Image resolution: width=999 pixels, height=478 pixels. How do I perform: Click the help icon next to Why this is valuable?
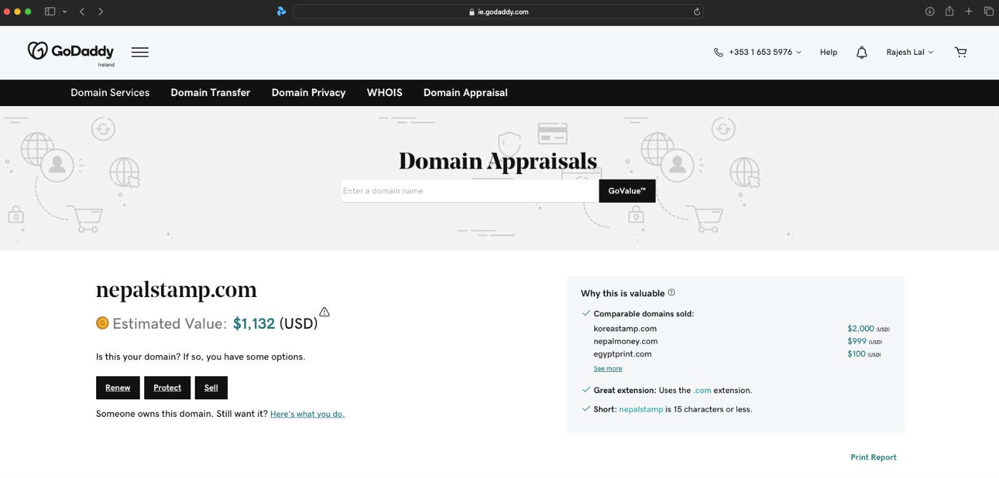(671, 293)
